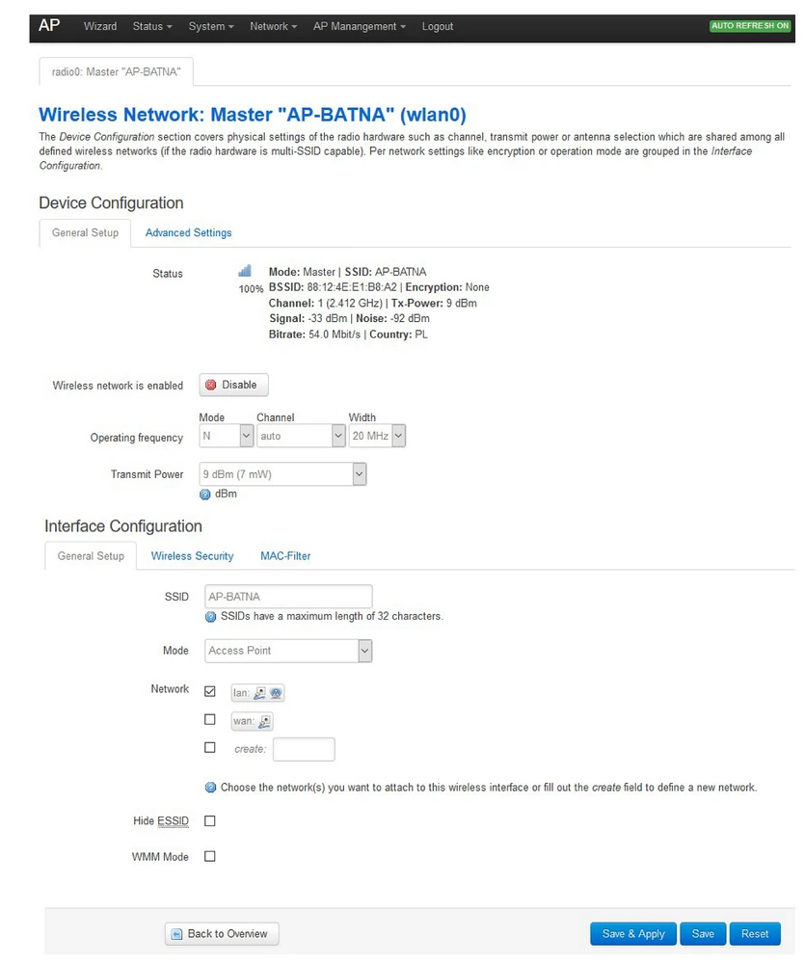Click the lan network interface icon
804x964 pixels.
click(x=258, y=693)
